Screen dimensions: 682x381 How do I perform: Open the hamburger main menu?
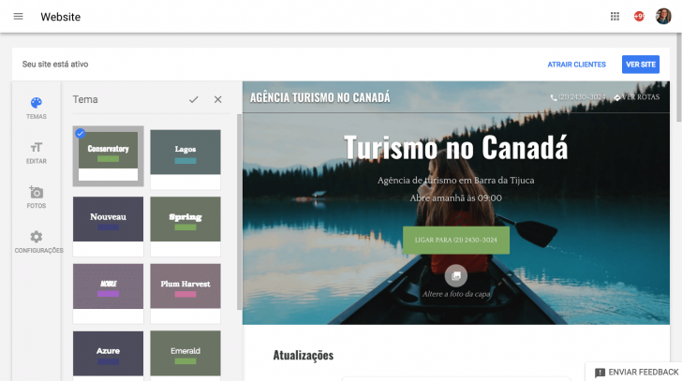[18, 17]
